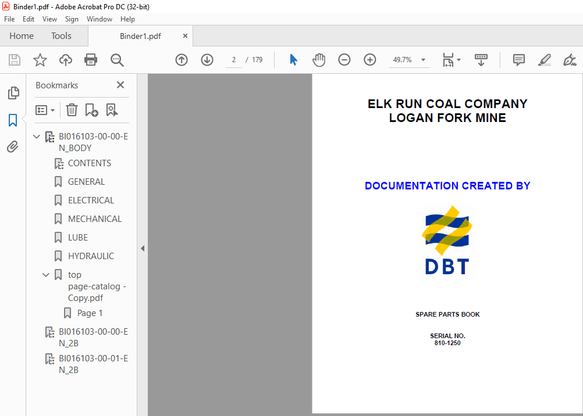Open the View menu

49,19
